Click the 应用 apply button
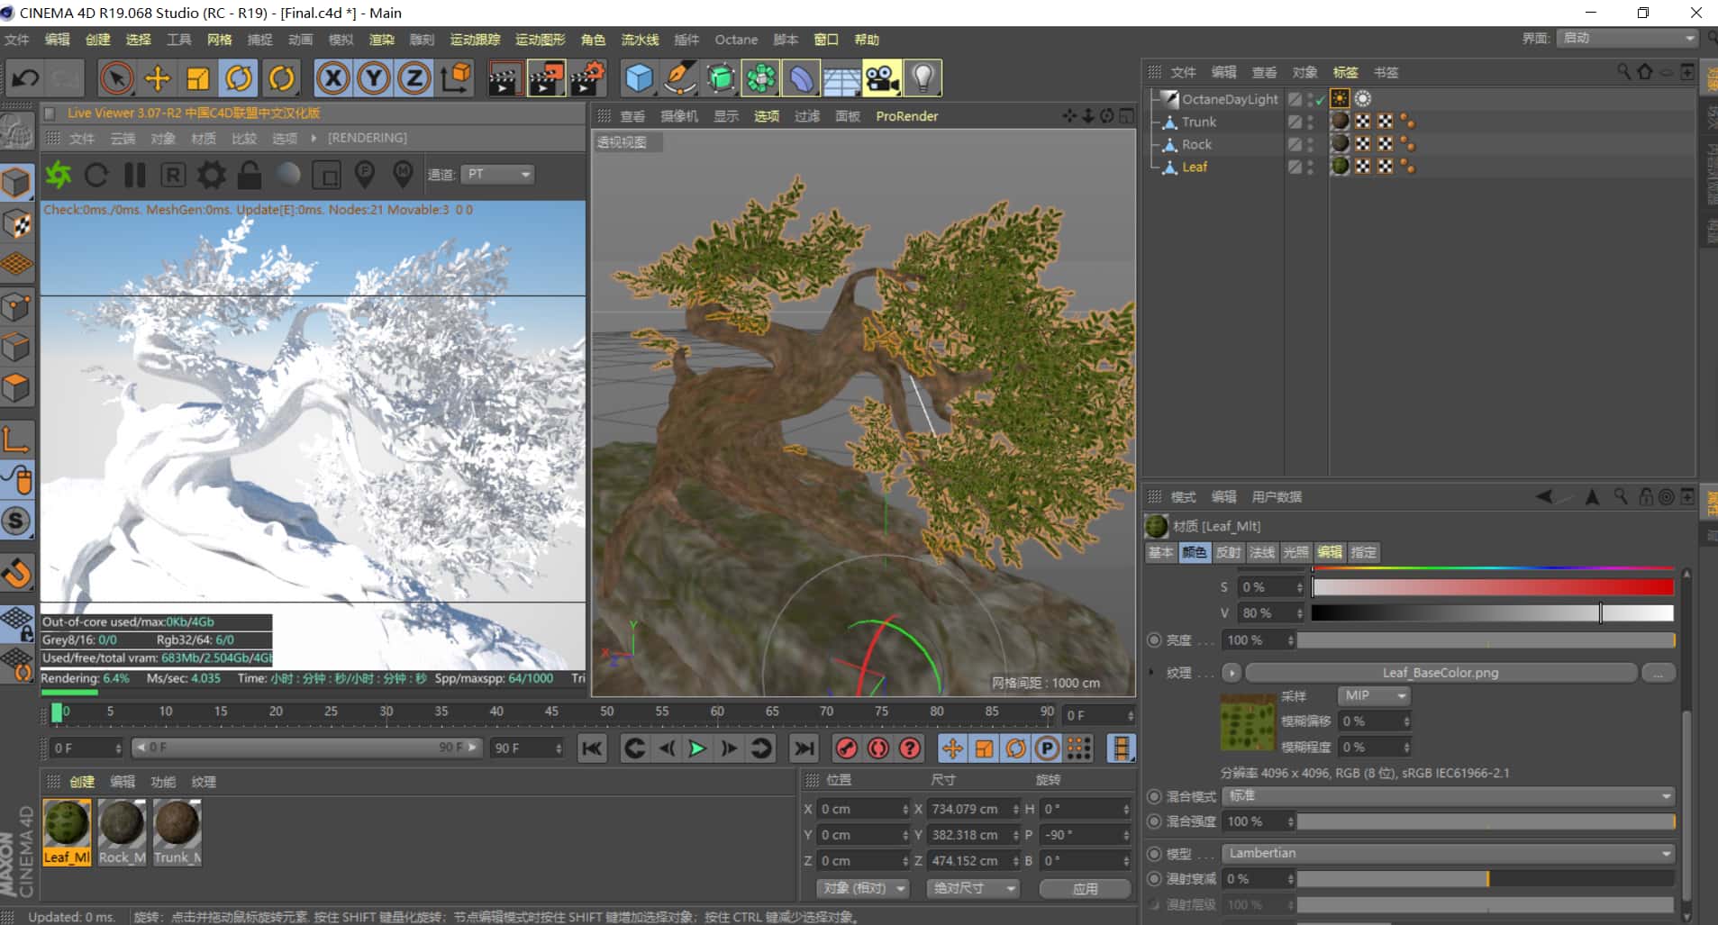Viewport: 1718px width, 925px height. (1086, 888)
